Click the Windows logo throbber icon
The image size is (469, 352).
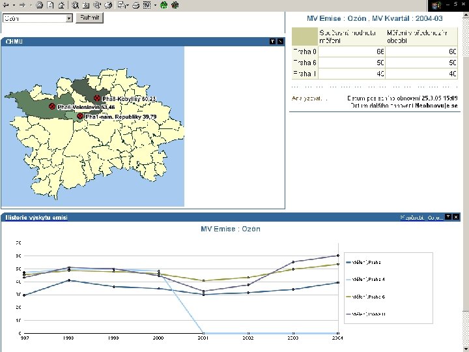click(x=437, y=5)
